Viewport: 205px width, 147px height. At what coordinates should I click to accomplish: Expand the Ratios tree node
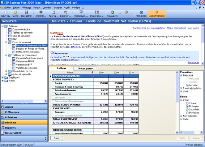3,81
